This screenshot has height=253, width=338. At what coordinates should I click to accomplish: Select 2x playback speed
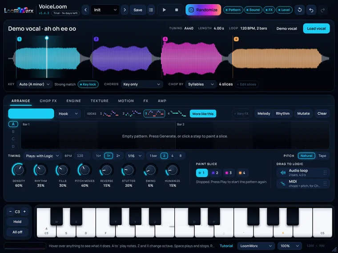pos(118,156)
